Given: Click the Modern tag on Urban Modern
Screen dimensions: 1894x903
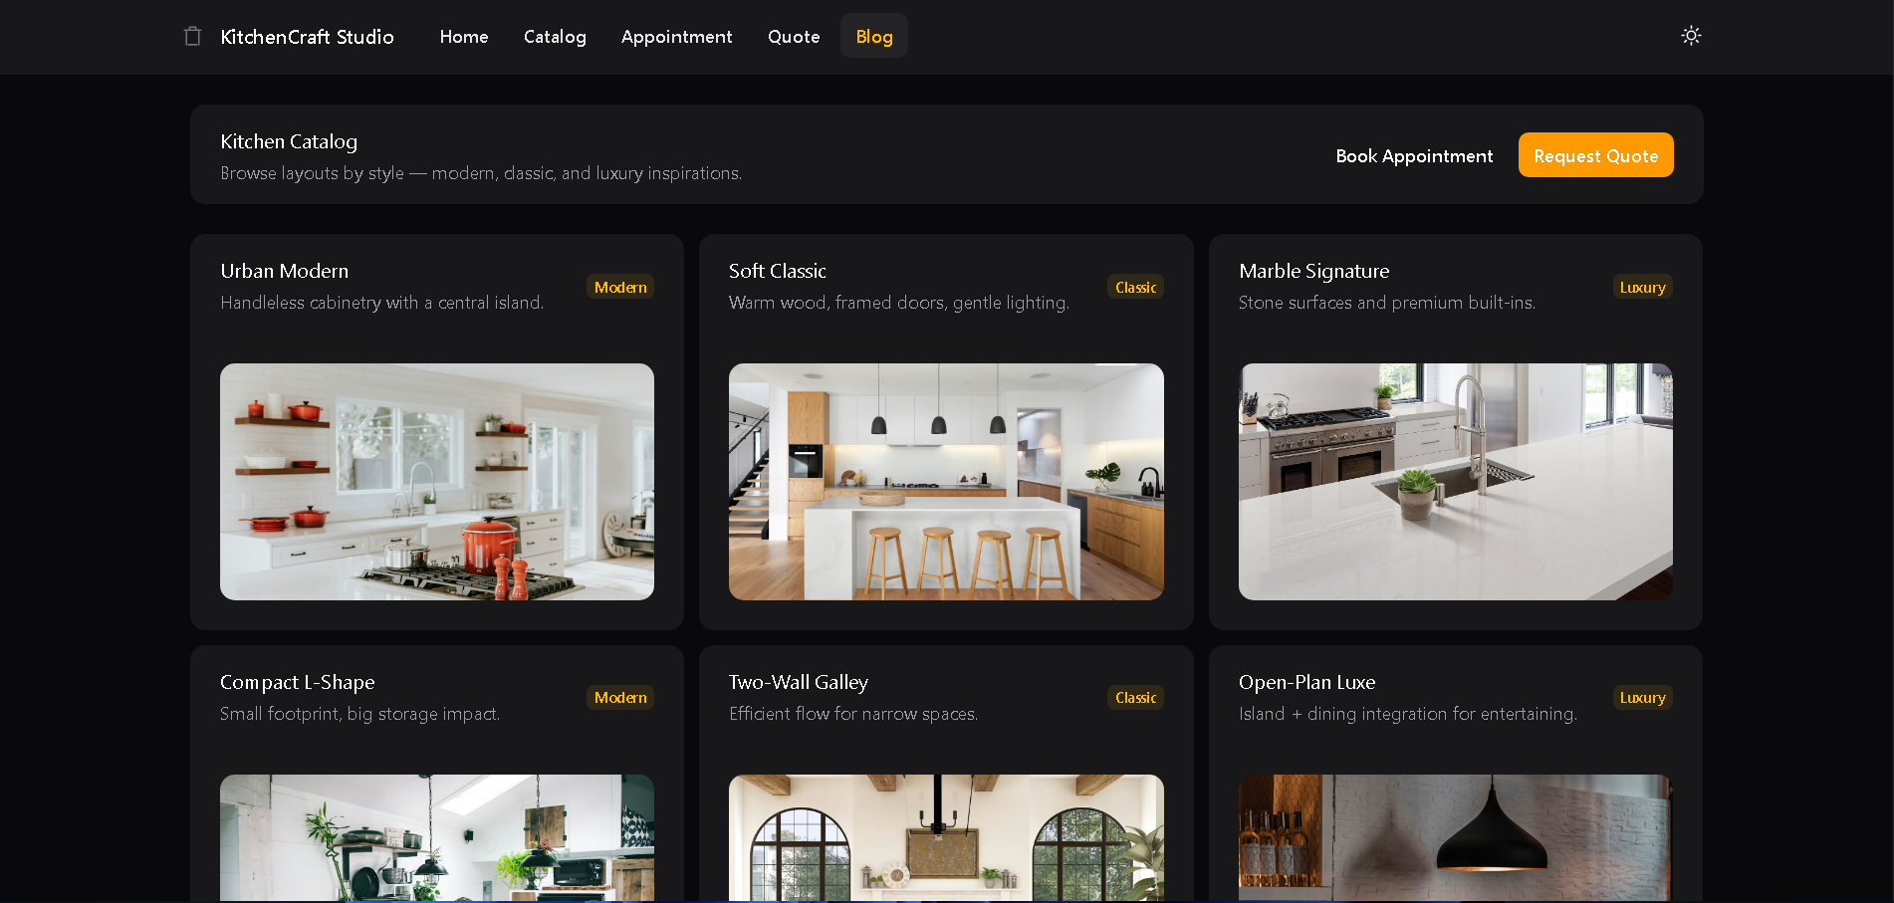Looking at the screenshot, I should point(620,287).
